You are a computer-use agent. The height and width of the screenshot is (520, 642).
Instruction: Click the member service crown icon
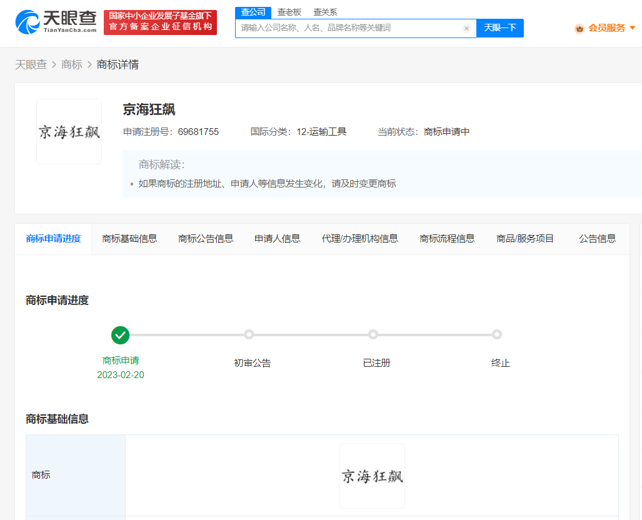[579, 29]
